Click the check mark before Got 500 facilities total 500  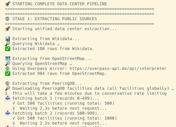(14, 103)
